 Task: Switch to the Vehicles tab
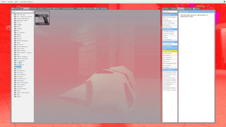(48, 8)
